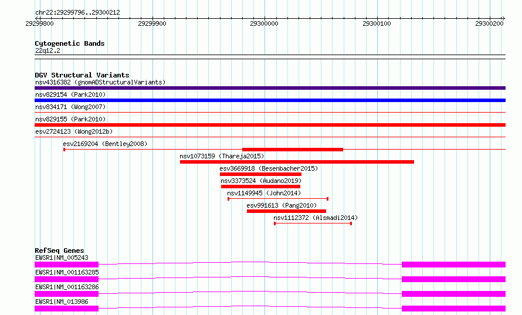Open EWSR1|NM_013986 transcript label
522x315 pixels.
tap(62, 302)
